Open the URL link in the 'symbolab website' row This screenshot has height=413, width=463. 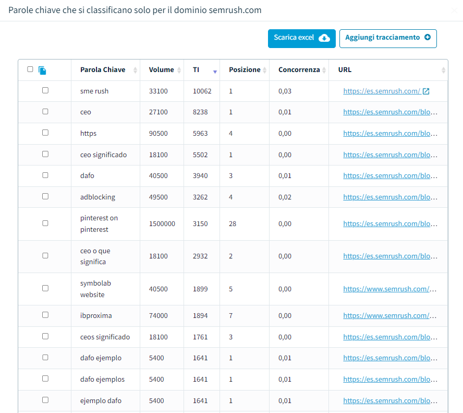[389, 289]
